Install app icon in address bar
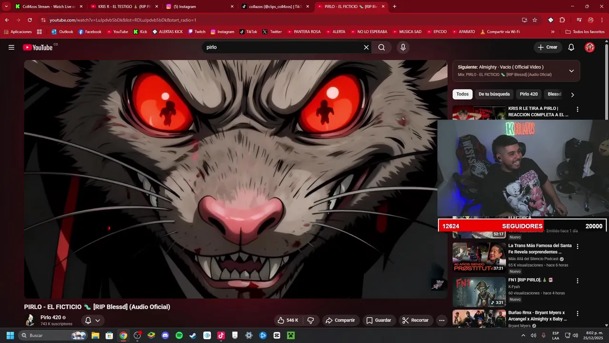This screenshot has height=343, width=609. coord(524,20)
